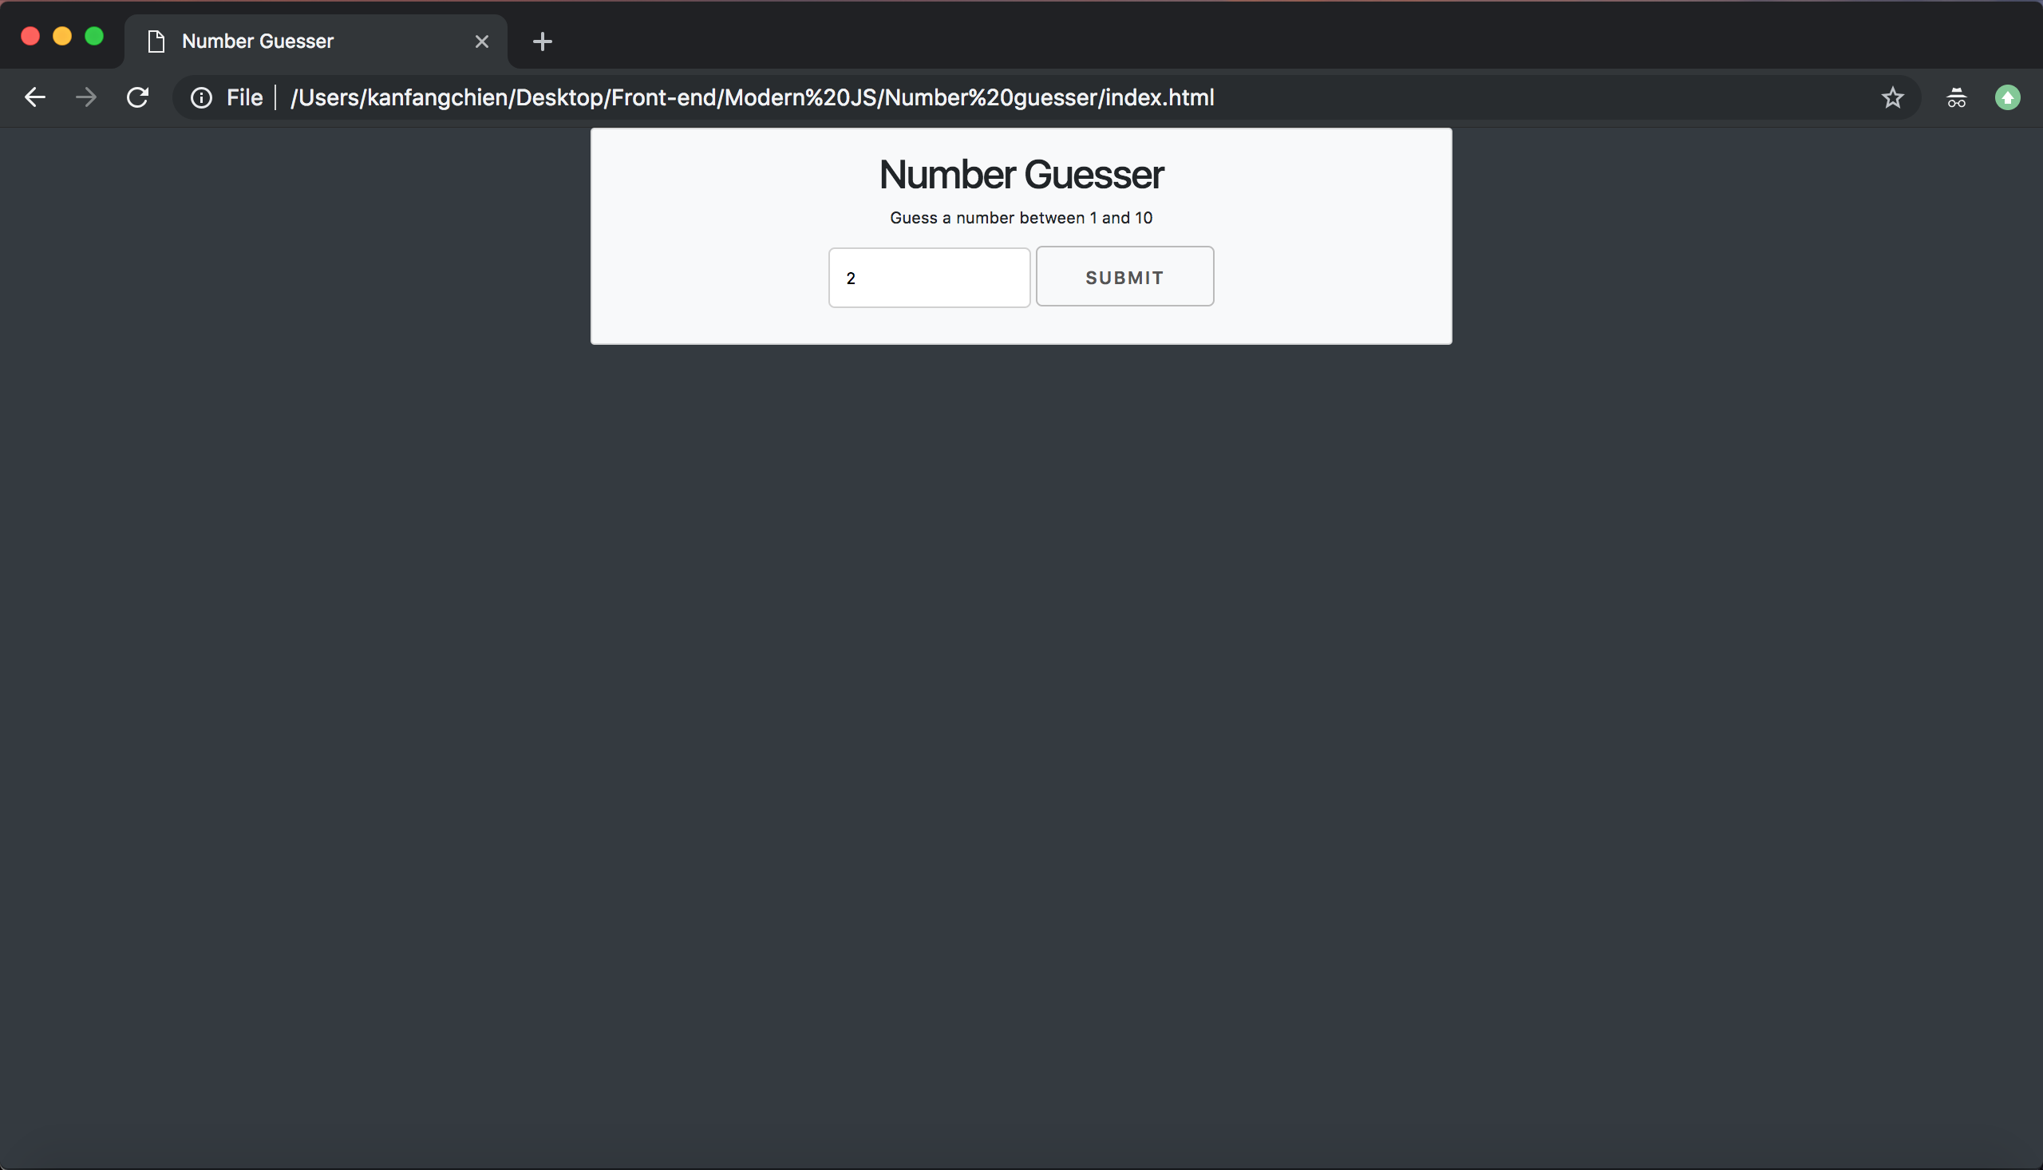Screen dimensions: 2043x1170
Task: Select the Number Guesser tab
Action: [x=316, y=41]
